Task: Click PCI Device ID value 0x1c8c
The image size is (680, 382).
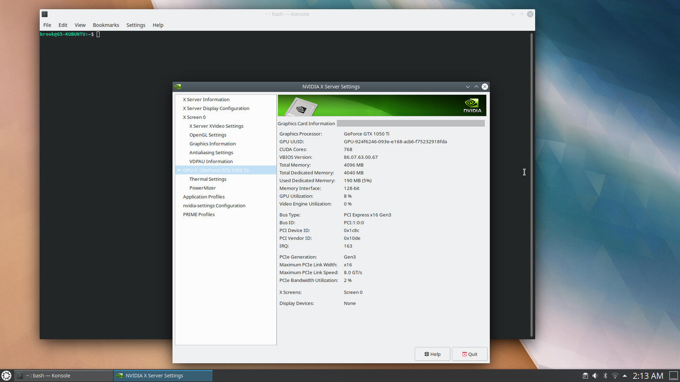Action: [x=351, y=231]
